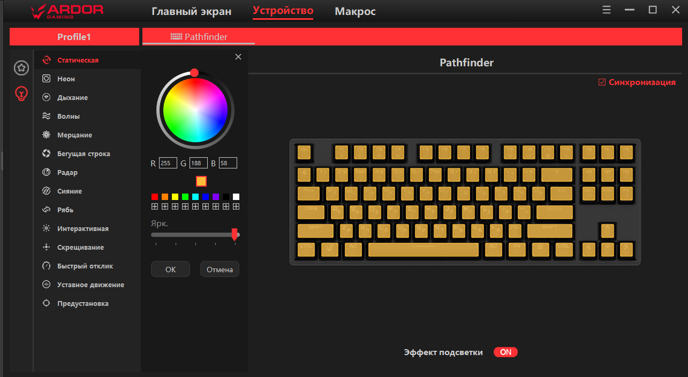The height and width of the screenshot is (377, 688).
Task: Click the star favorites icon in sidebar
Action: [x=21, y=68]
